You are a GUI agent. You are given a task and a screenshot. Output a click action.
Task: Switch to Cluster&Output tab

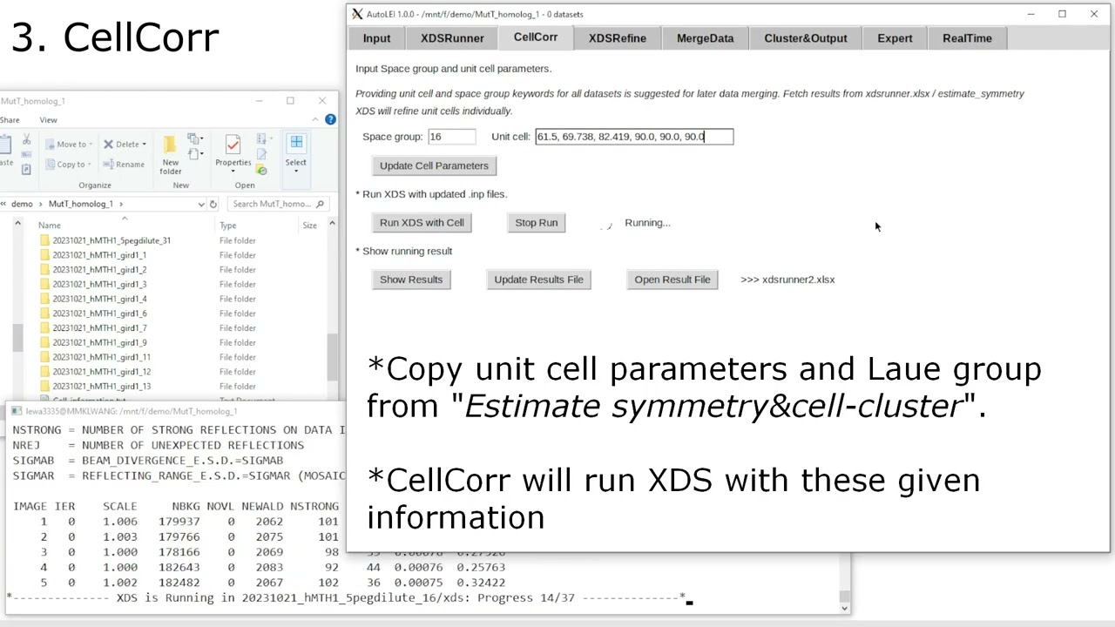click(805, 38)
